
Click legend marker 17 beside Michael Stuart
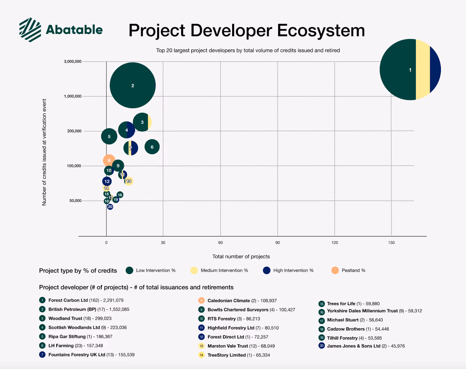322,321
